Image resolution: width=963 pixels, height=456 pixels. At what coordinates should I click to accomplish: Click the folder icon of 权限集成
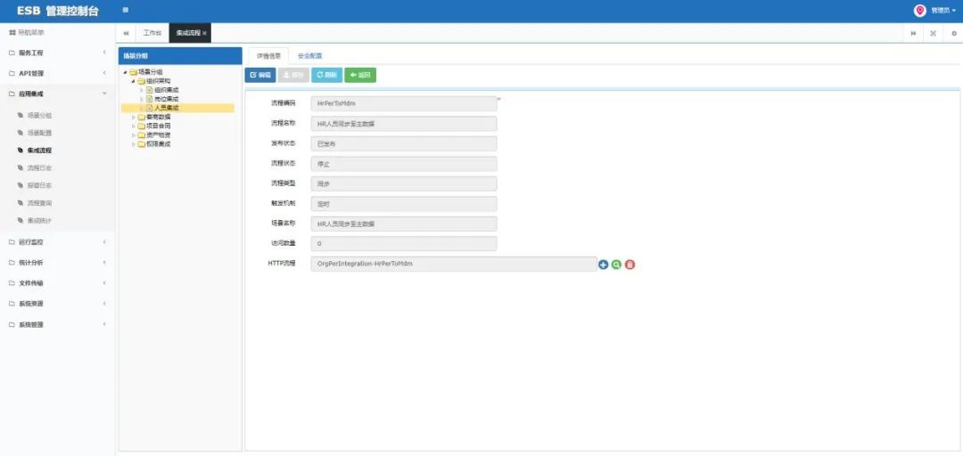pos(141,144)
